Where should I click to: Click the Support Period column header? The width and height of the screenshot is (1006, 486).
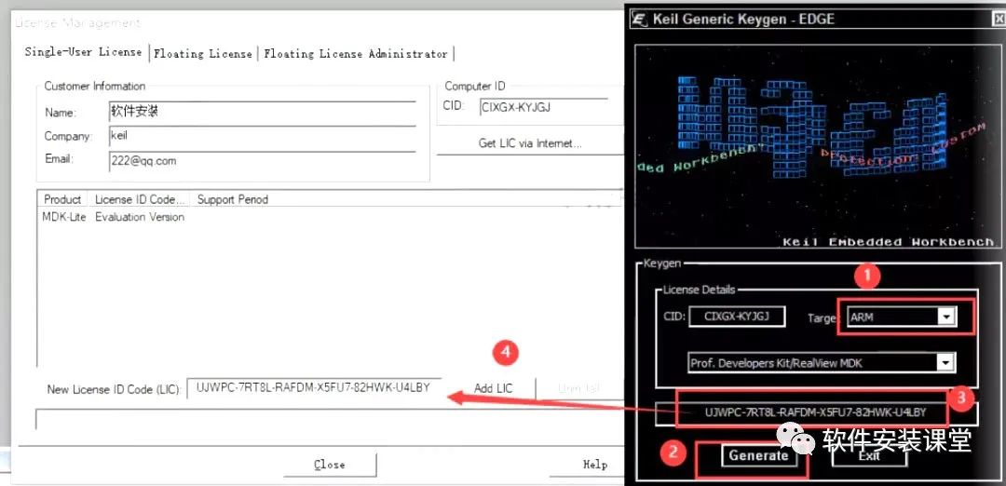click(x=232, y=199)
